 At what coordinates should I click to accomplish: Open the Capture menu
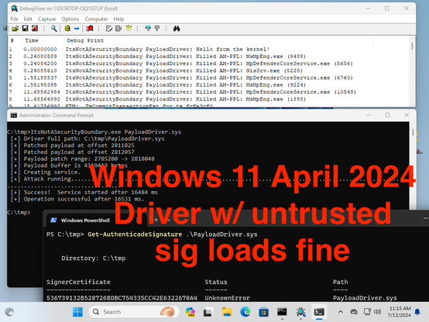click(46, 19)
